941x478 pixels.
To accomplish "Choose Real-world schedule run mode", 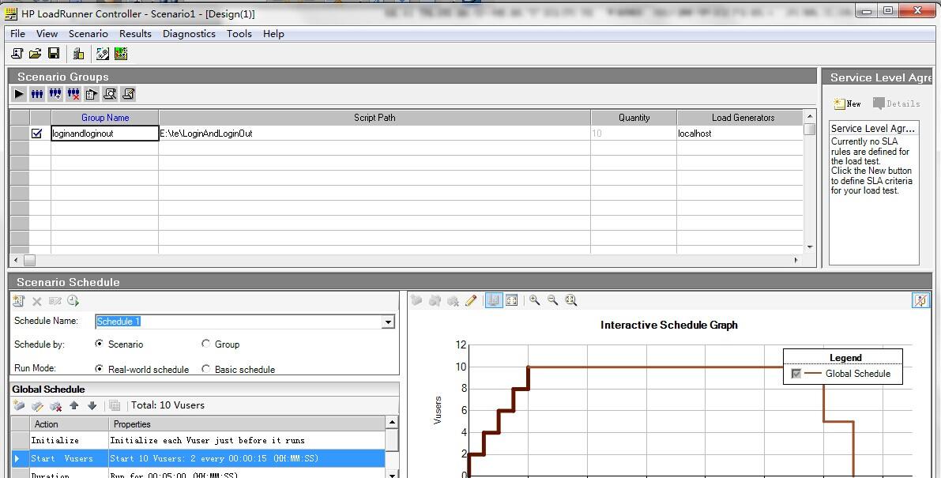I will (99, 369).
